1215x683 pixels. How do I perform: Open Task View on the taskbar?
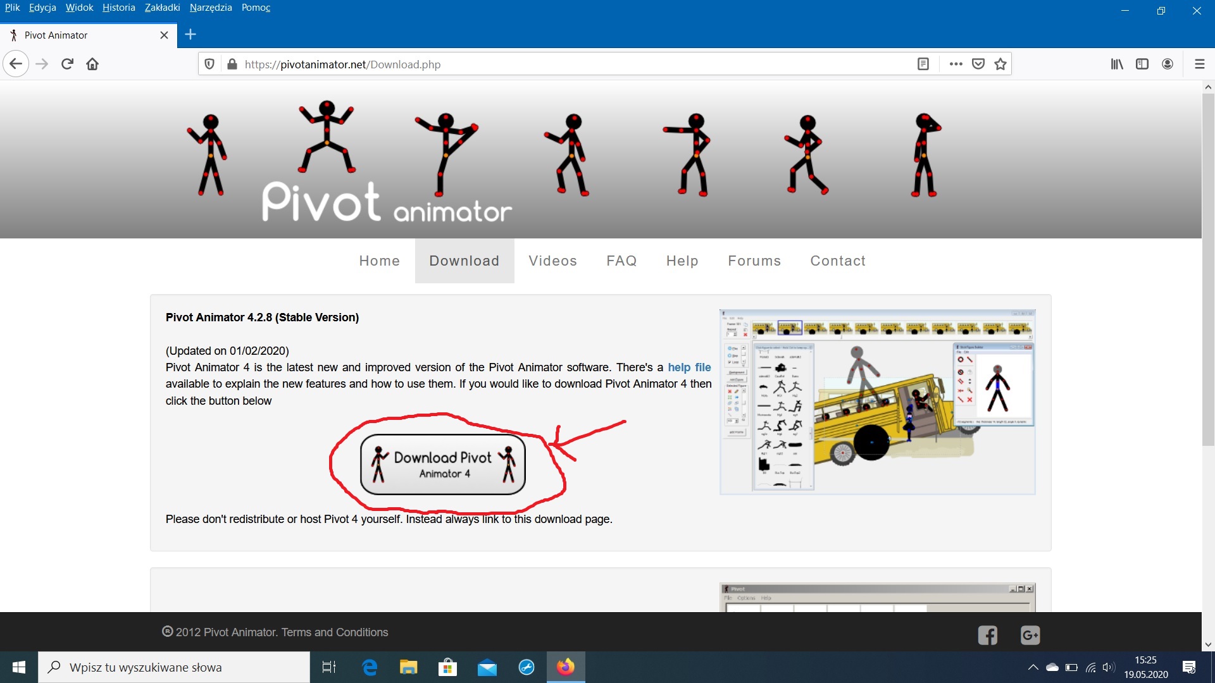pyautogui.click(x=329, y=667)
